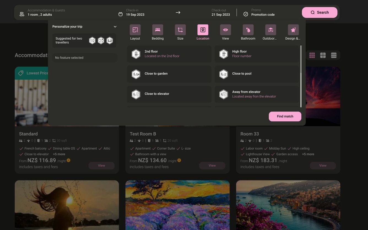Click the Corner Suite feature text
The width and height of the screenshot is (368, 230).
(x=166, y=149)
